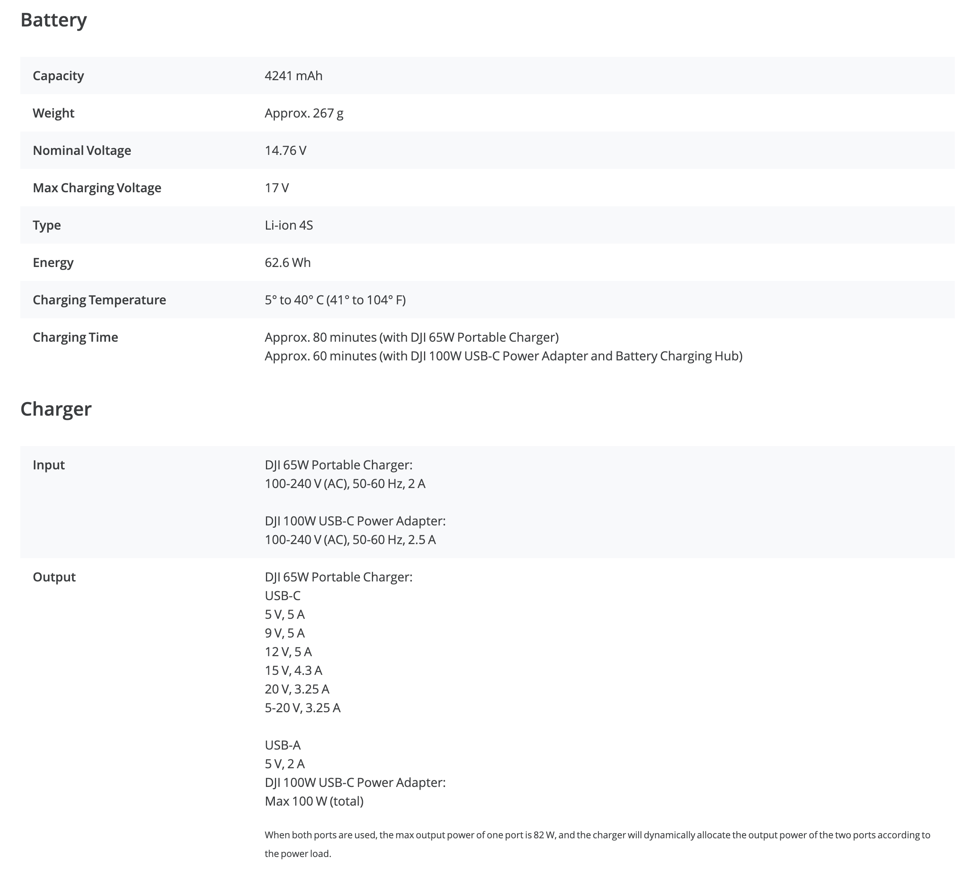961x871 pixels.
Task: Click the 20 V, 3.25 A output line
Action: (x=297, y=689)
